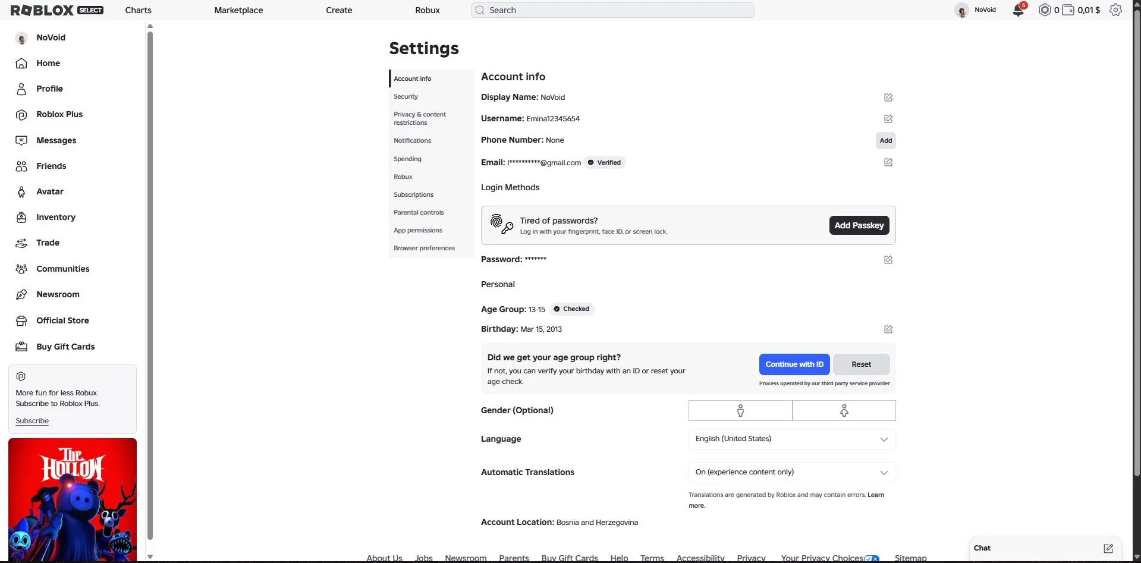
Task: Open the settings gear icon
Action: pos(1115,10)
